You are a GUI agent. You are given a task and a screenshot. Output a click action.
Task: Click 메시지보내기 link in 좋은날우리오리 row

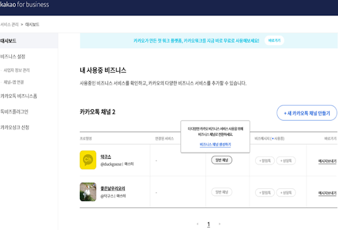tap(327, 193)
